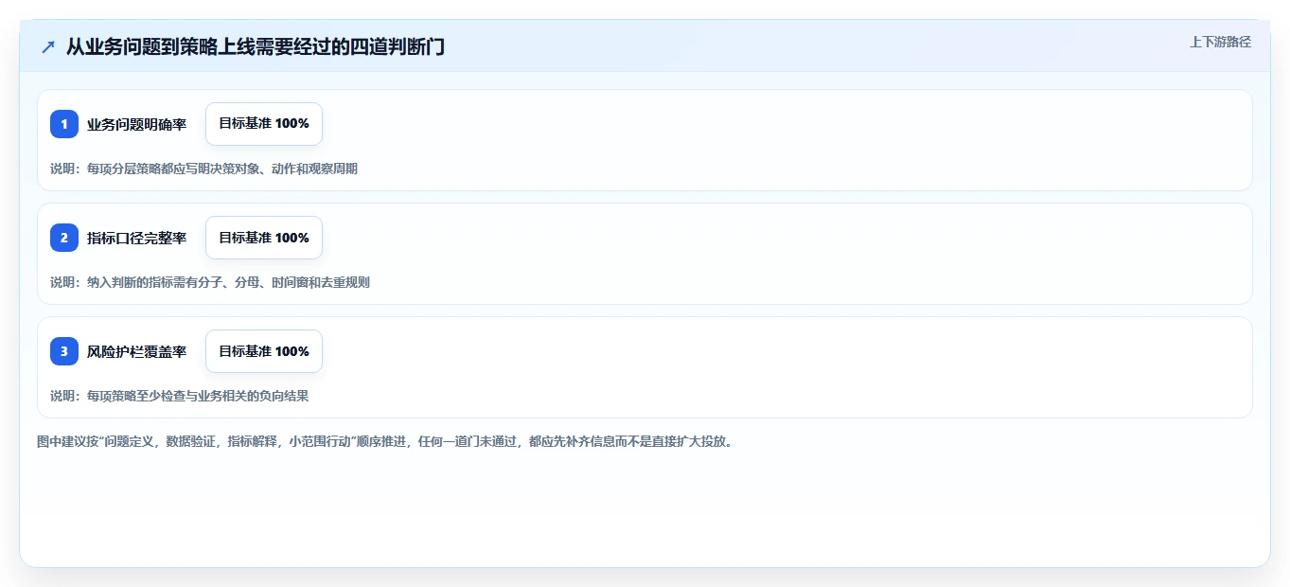The height and width of the screenshot is (587, 1290).
Task: Click the 风险护栏覆盖率 label
Action: [136, 351]
